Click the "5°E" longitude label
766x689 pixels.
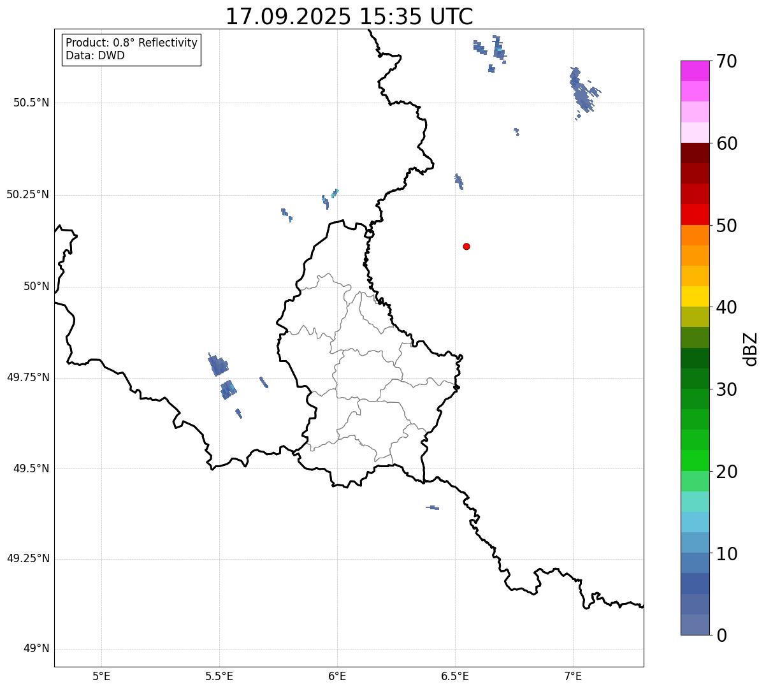(101, 676)
